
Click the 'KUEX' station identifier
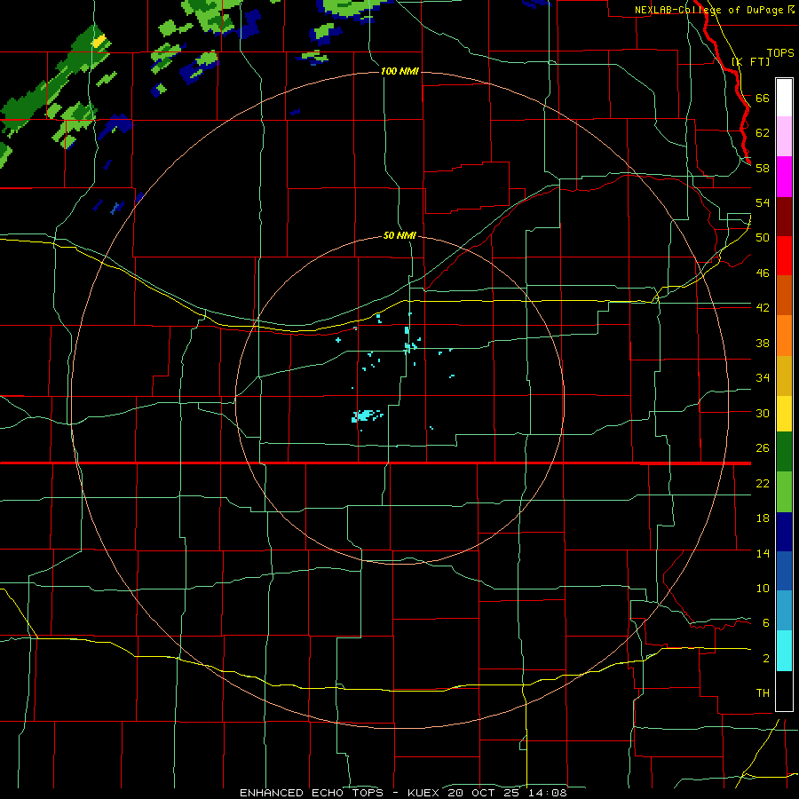(423, 793)
